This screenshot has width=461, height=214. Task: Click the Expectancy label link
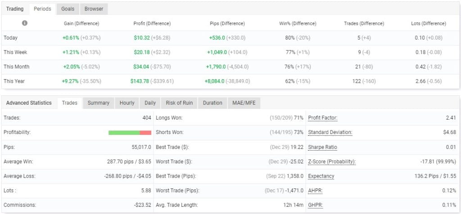pyautogui.click(x=321, y=176)
